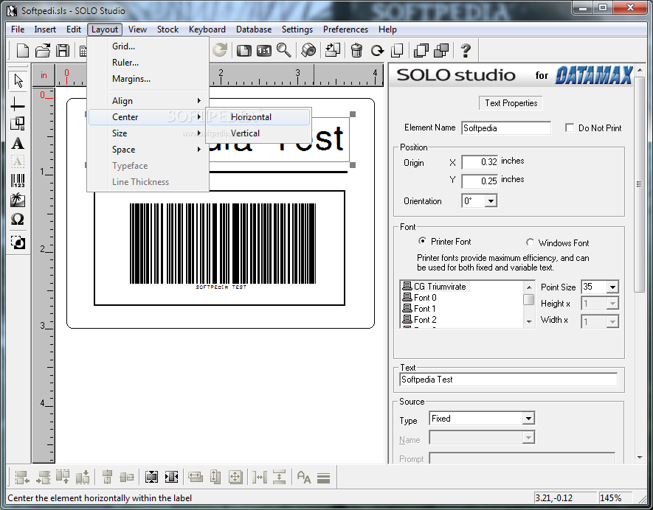Viewport: 653px width, 510px height.
Task: Open the Orientation dropdown
Action: point(491,201)
